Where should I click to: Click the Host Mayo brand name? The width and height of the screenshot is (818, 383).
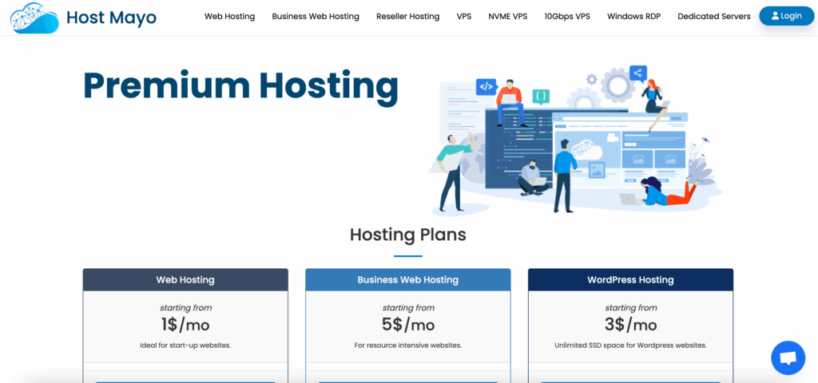[111, 16]
